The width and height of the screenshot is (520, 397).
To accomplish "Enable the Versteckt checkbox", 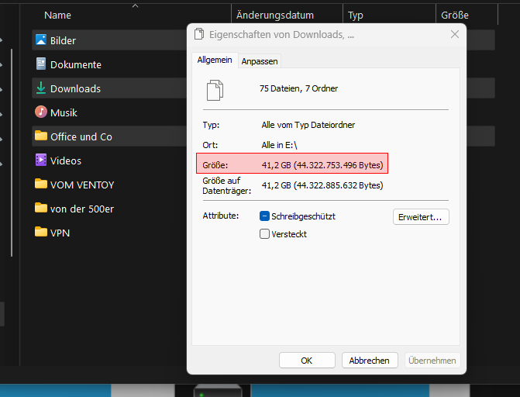I will click(x=264, y=234).
